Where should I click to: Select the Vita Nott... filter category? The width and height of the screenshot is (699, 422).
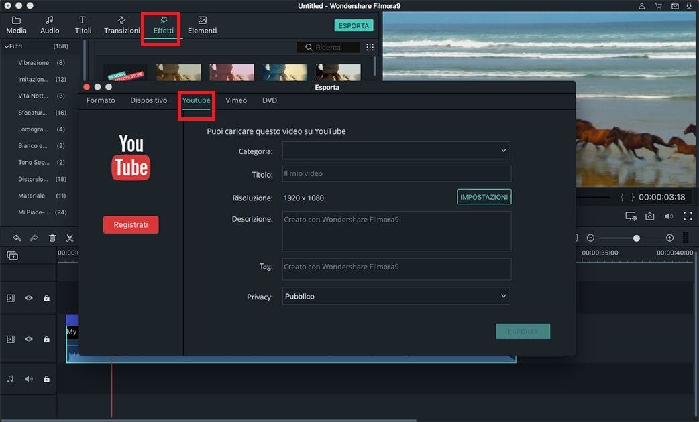42,96
